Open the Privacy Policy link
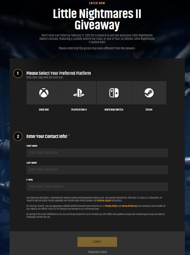This screenshot has height=255, width=190. point(111,206)
